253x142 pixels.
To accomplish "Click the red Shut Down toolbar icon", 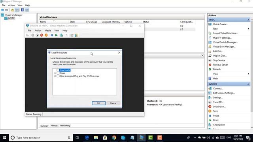I will (42, 35).
